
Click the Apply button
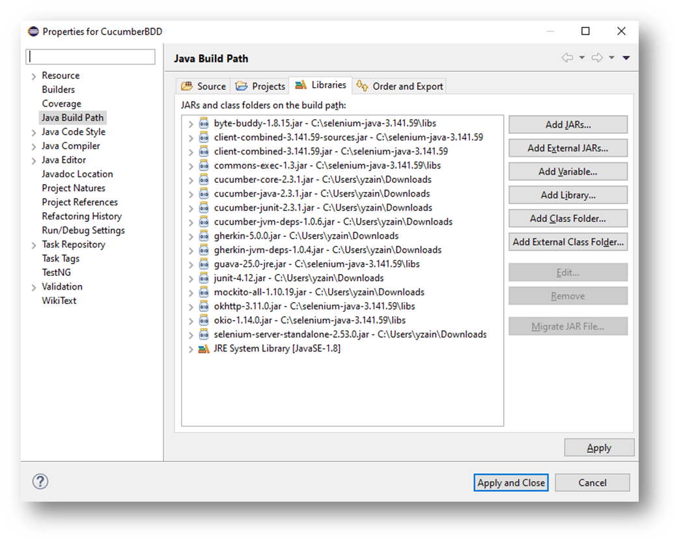(599, 448)
